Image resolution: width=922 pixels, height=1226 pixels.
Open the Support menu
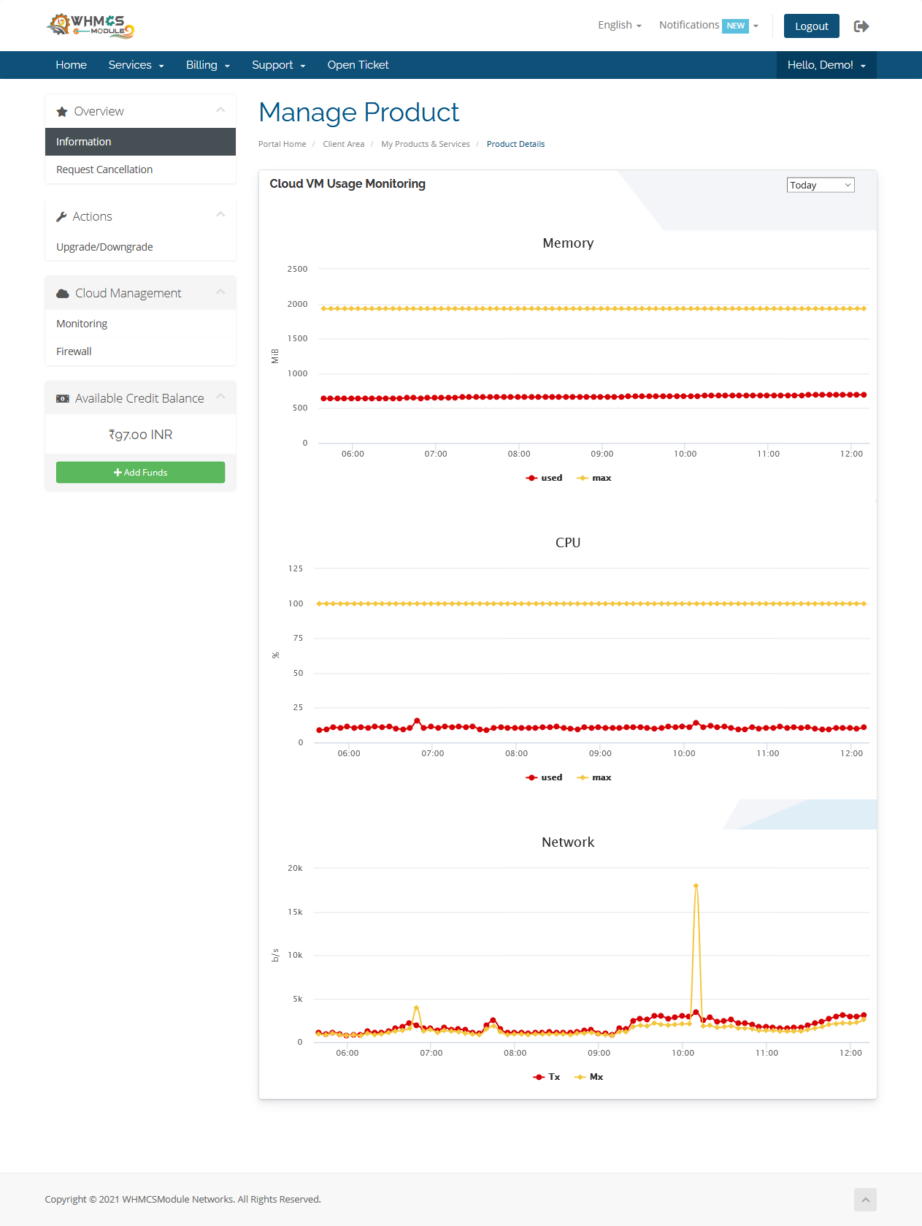coord(279,65)
